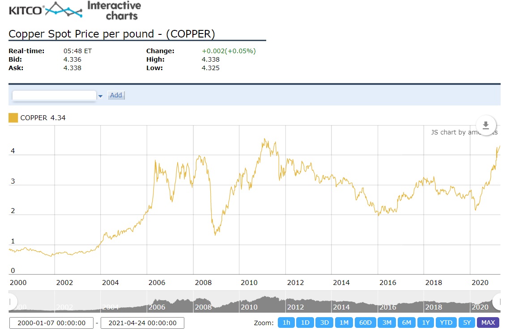The width and height of the screenshot is (506, 335).
Task: Select the 5Y zoom button
Action: pos(467,322)
